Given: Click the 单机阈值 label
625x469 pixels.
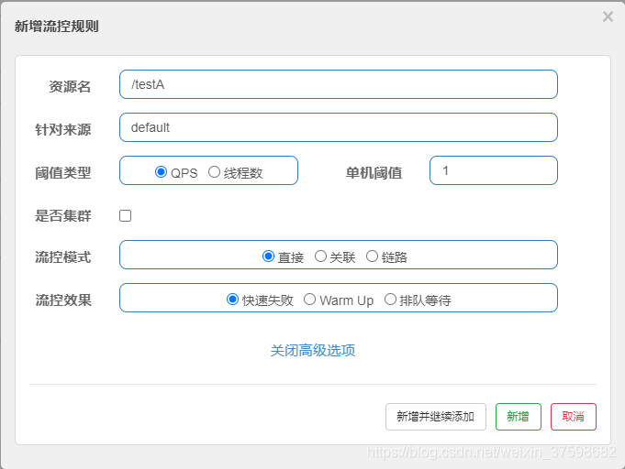Looking at the screenshot, I should [374, 173].
